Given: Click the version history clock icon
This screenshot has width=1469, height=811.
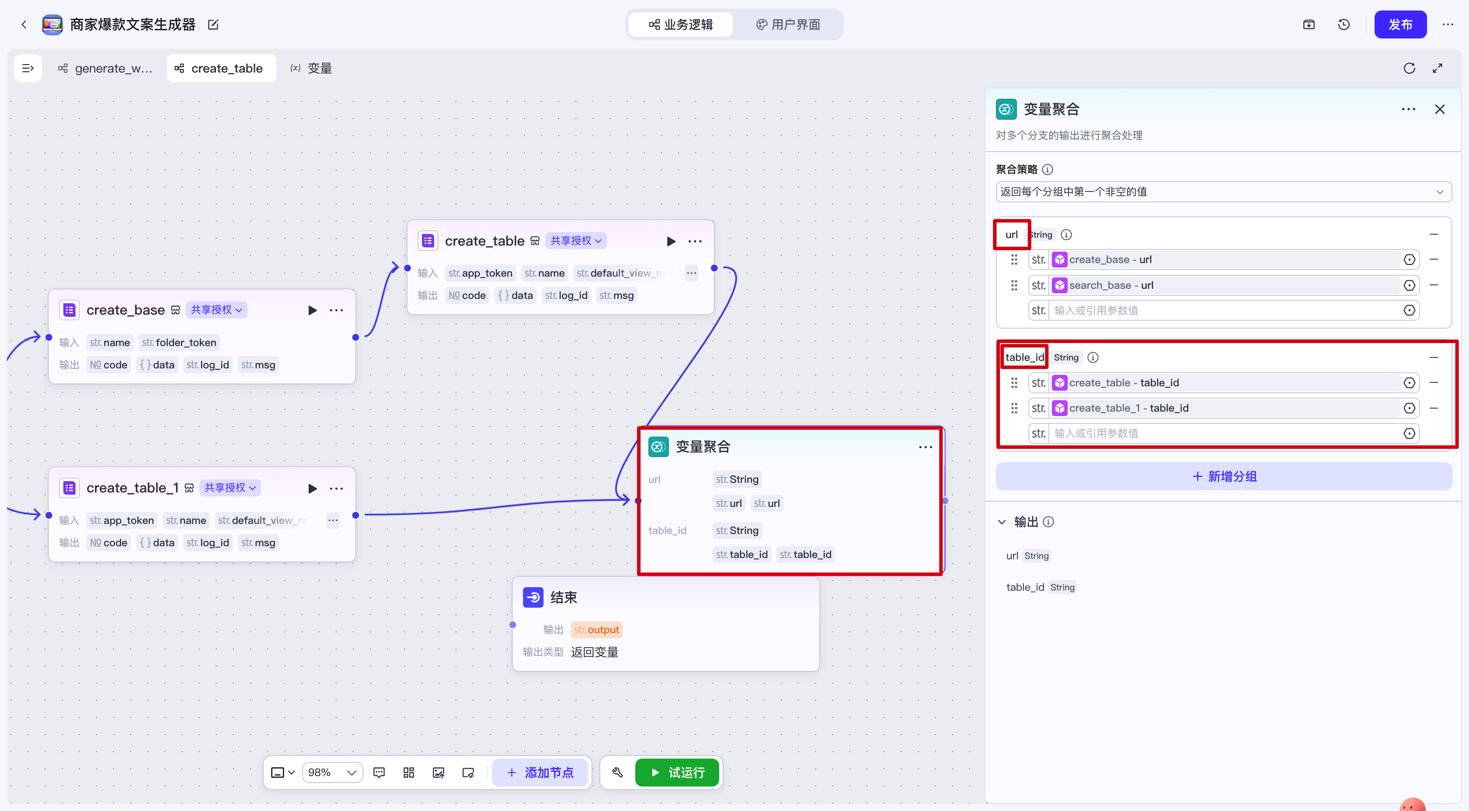Looking at the screenshot, I should tap(1344, 24).
